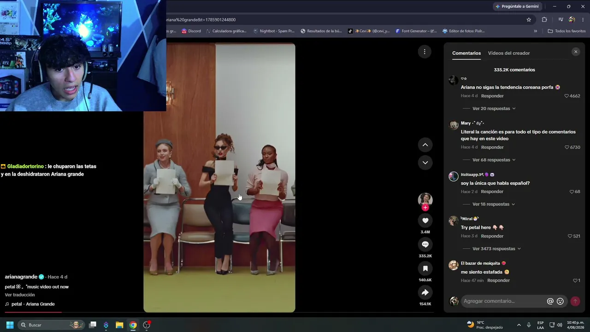Open the arianagrande username link
Viewport: 590px width, 332px height.
(21, 277)
